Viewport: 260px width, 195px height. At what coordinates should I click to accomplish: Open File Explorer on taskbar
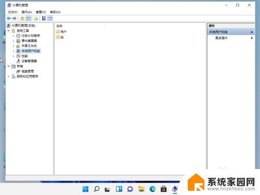pos(141,189)
